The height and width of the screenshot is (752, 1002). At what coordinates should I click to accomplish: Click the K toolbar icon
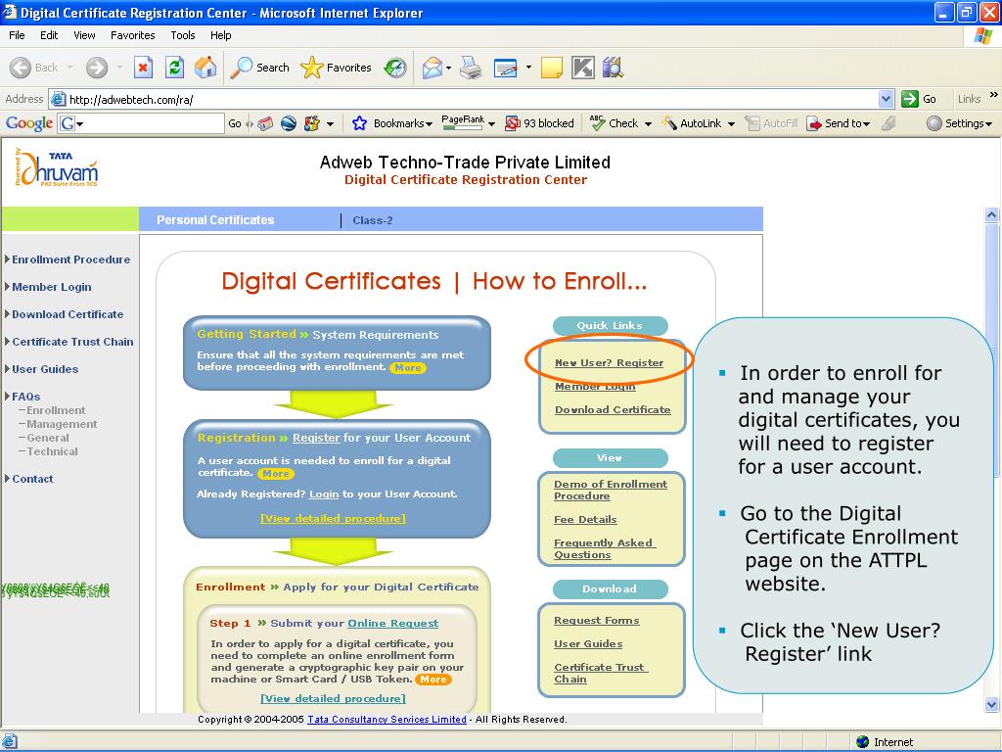(583, 68)
